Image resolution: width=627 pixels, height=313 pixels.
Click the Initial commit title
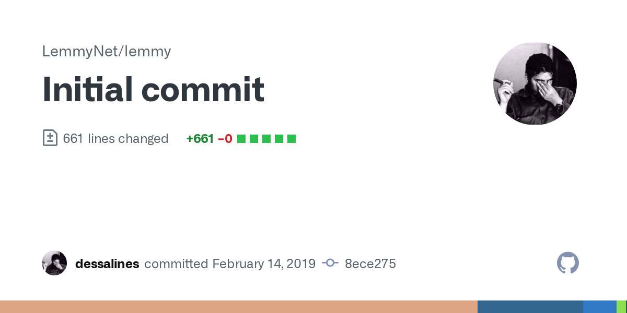[x=153, y=89]
